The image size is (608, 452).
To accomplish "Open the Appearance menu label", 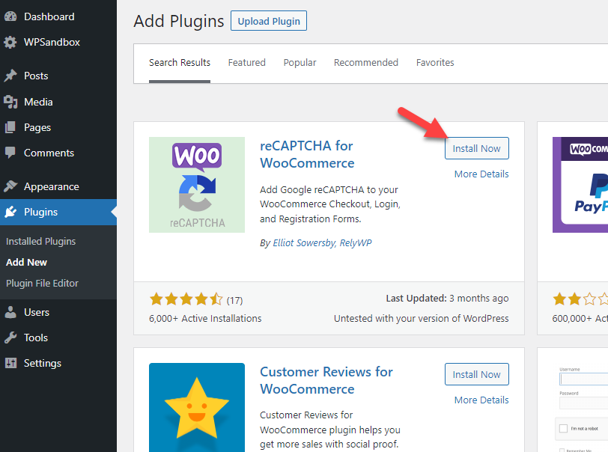I will click(52, 187).
